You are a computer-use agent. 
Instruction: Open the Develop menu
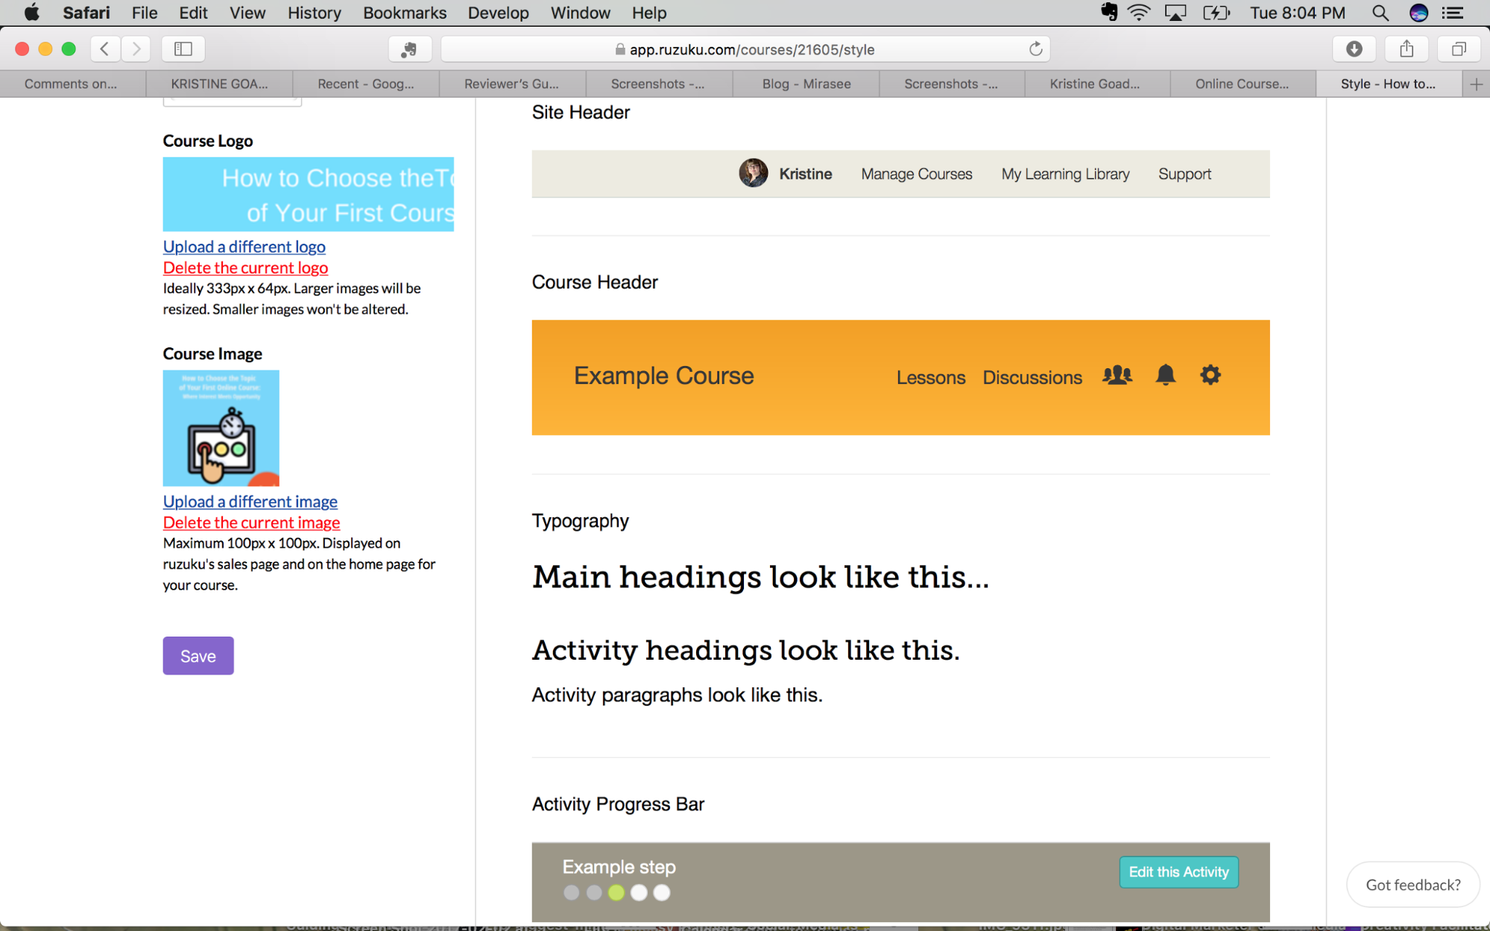[x=498, y=13]
